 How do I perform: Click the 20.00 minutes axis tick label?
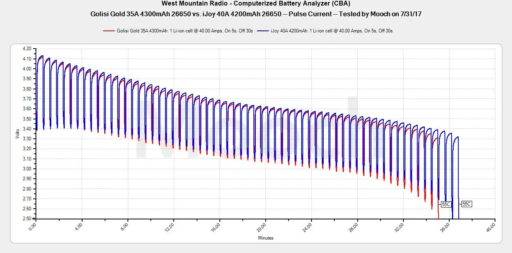(x=261, y=227)
